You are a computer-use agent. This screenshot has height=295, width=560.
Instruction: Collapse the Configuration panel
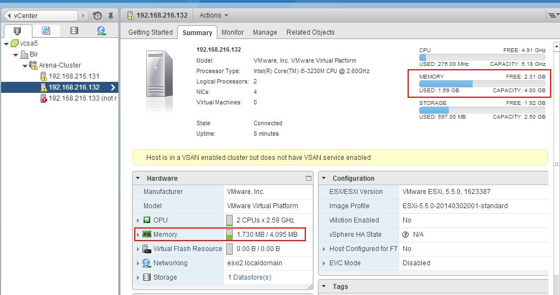[x=323, y=178]
